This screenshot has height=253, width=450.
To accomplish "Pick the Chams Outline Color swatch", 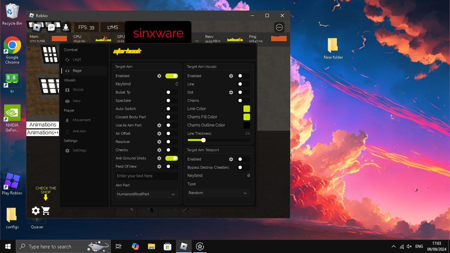I will coord(247,125).
